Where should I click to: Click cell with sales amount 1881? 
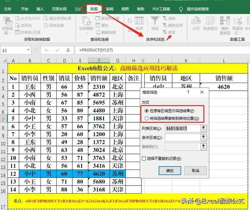99,118
